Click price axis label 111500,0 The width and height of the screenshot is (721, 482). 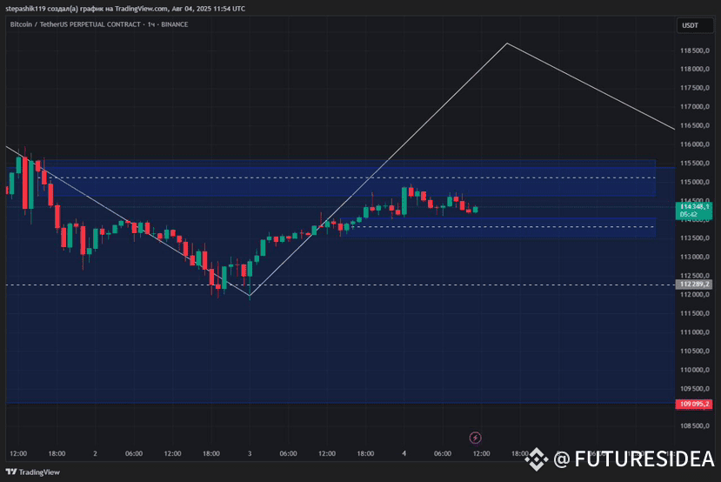[x=695, y=314]
